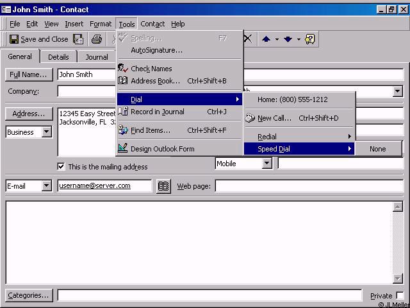Image resolution: width=410 pixels, height=308 pixels.
Task: Open the Mobile phone type dropdown
Action: [266, 164]
